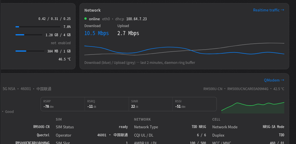Screen dimensions: 296x144
Task: Click the Network Mode value NR5G-SA Mode
Action: coord(273,127)
